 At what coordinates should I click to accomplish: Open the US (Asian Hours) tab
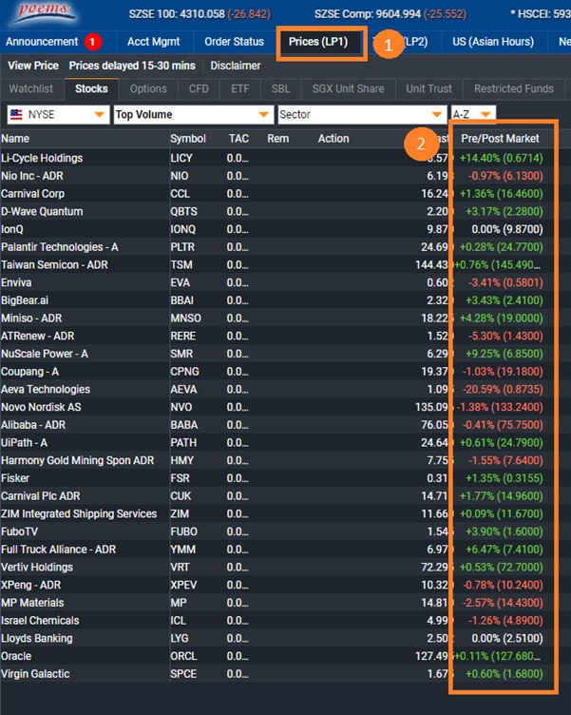pyautogui.click(x=493, y=42)
